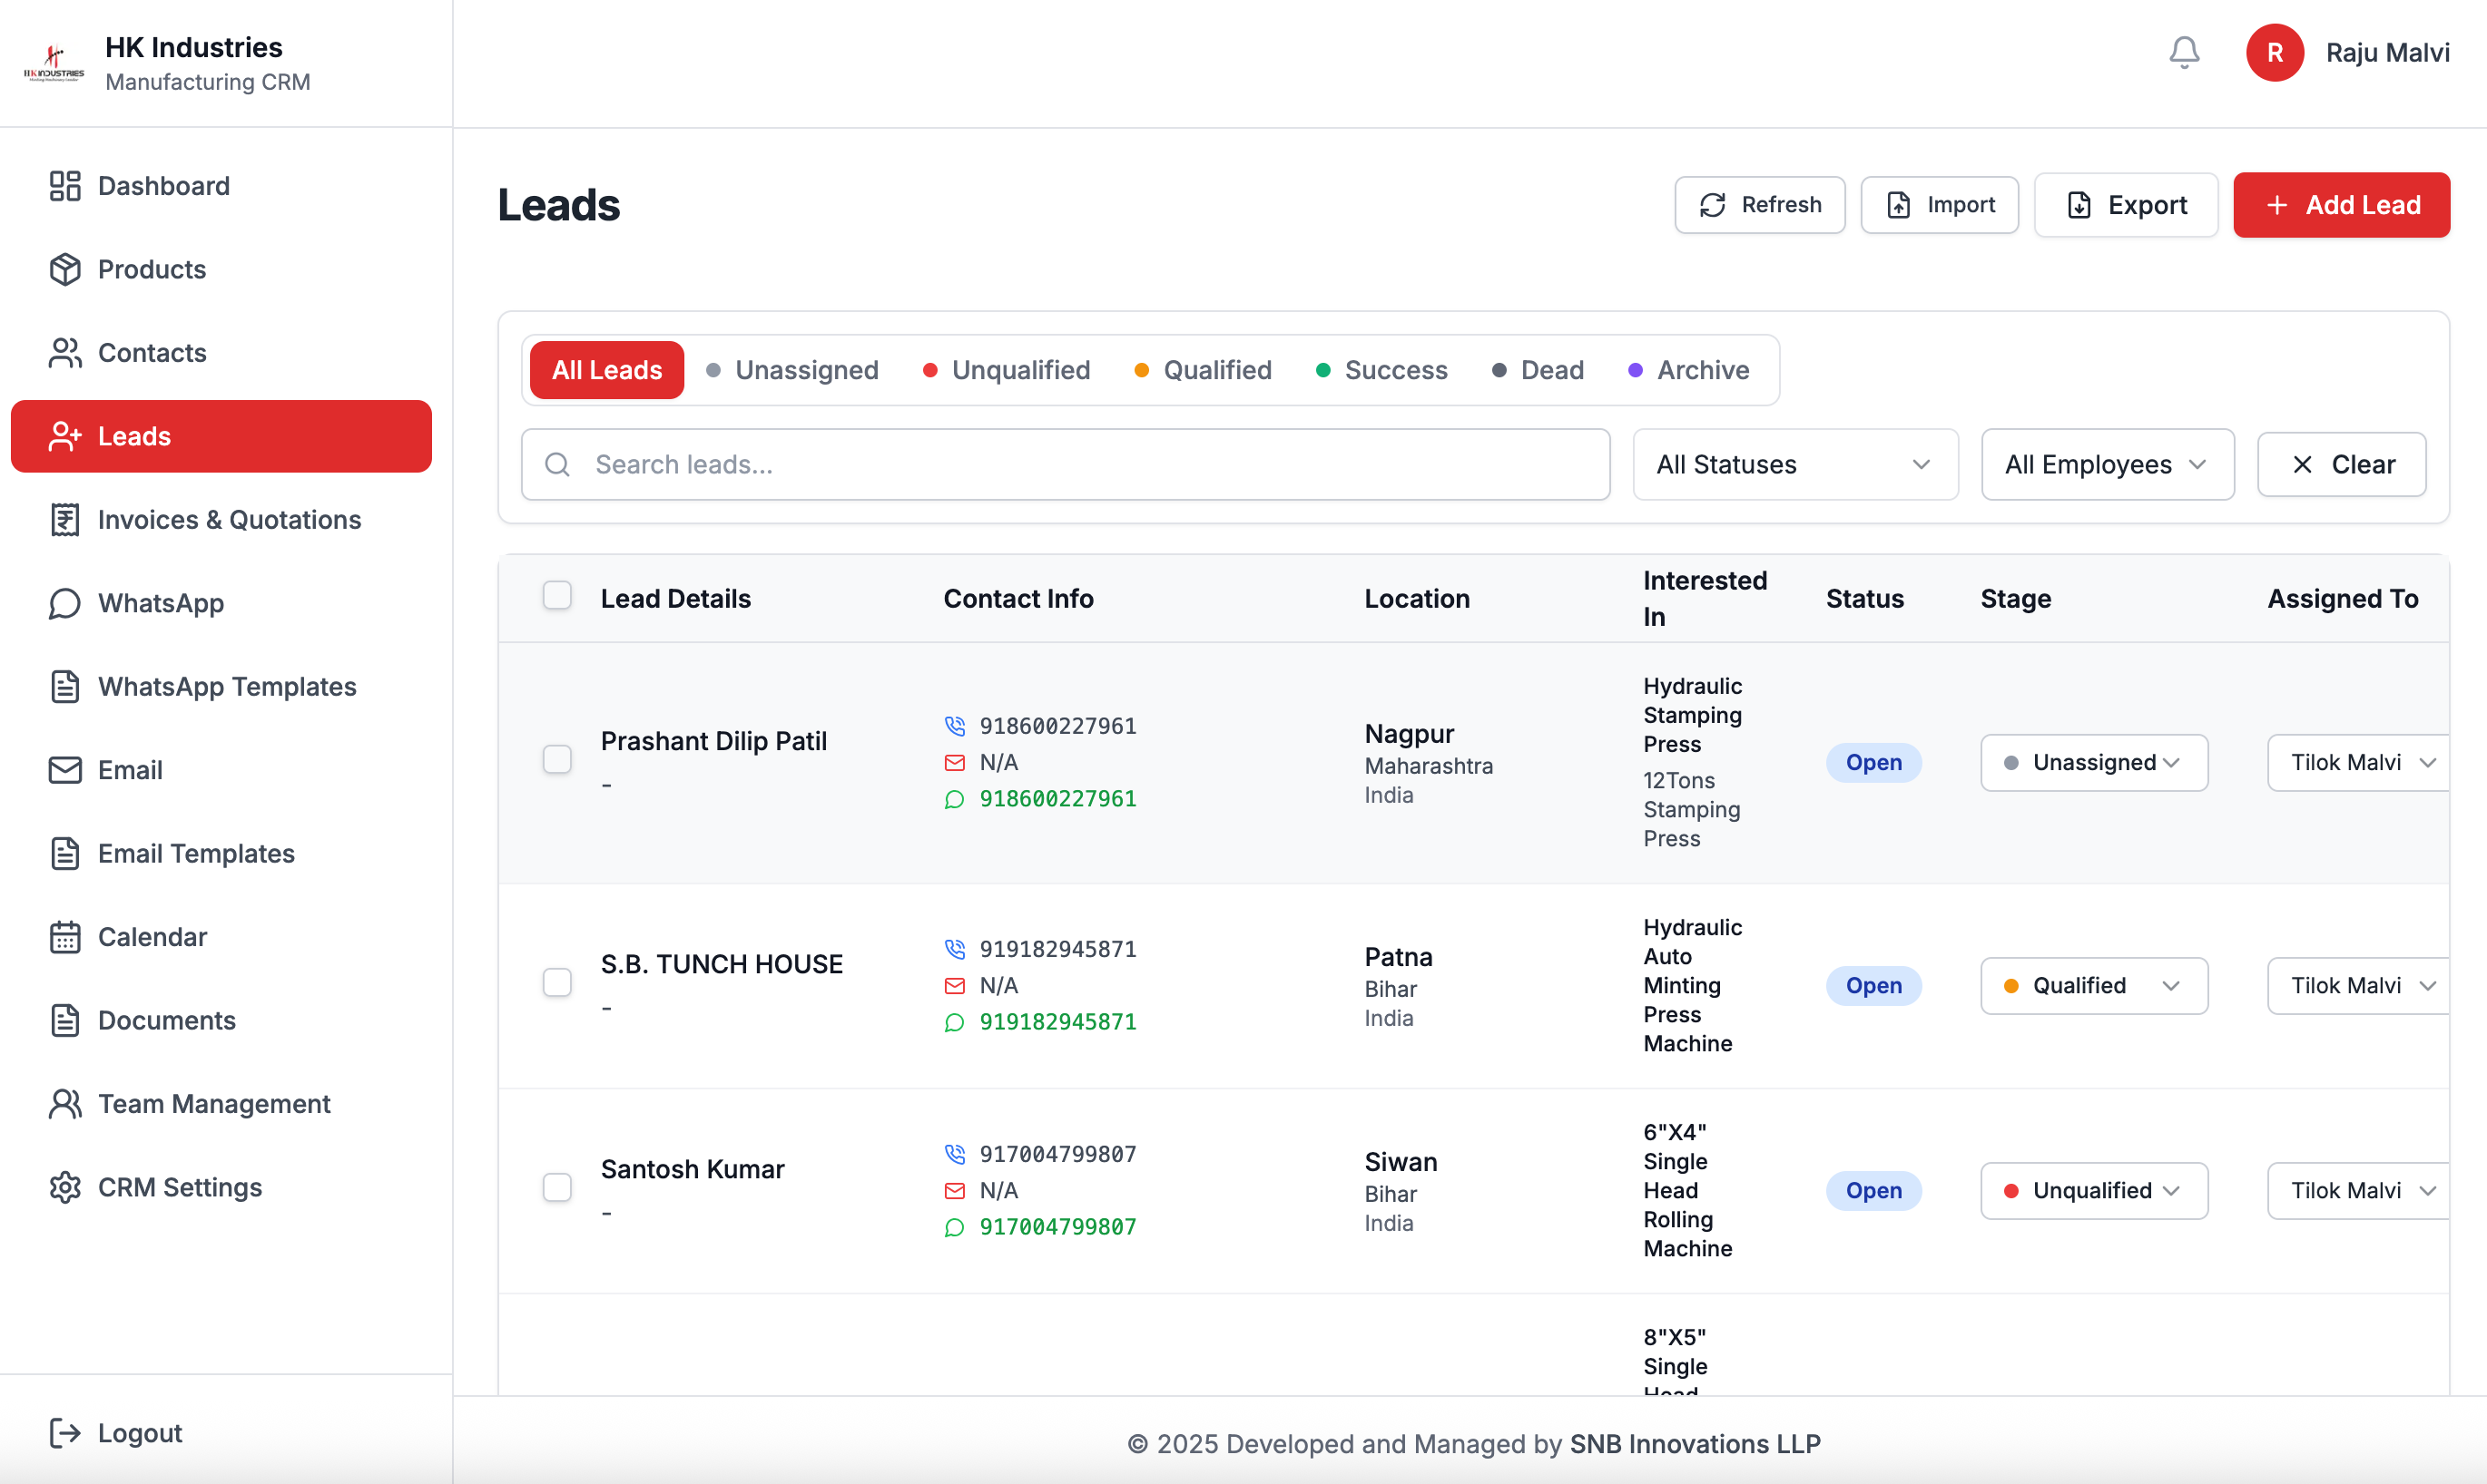Open the Assigned To dropdown for Prashant Dilip Patil
The width and height of the screenshot is (2487, 1484).
(2358, 763)
